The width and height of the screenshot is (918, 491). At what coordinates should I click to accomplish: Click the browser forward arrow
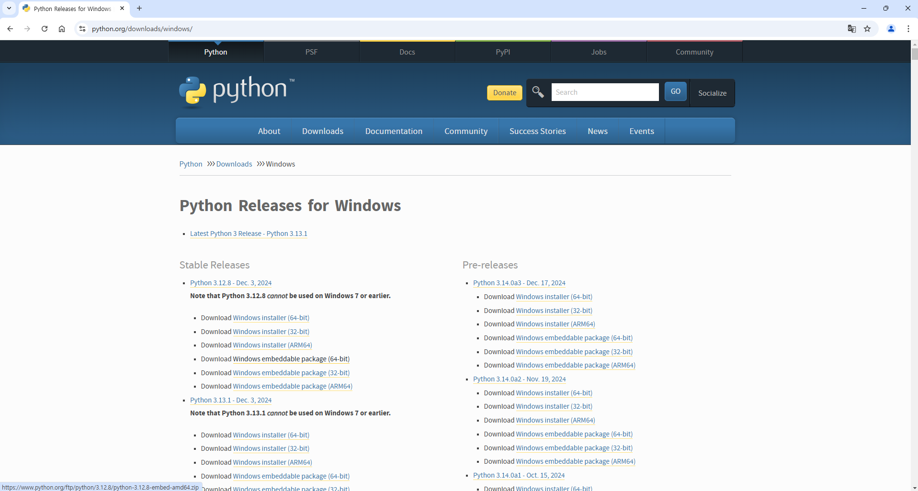(x=27, y=29)
